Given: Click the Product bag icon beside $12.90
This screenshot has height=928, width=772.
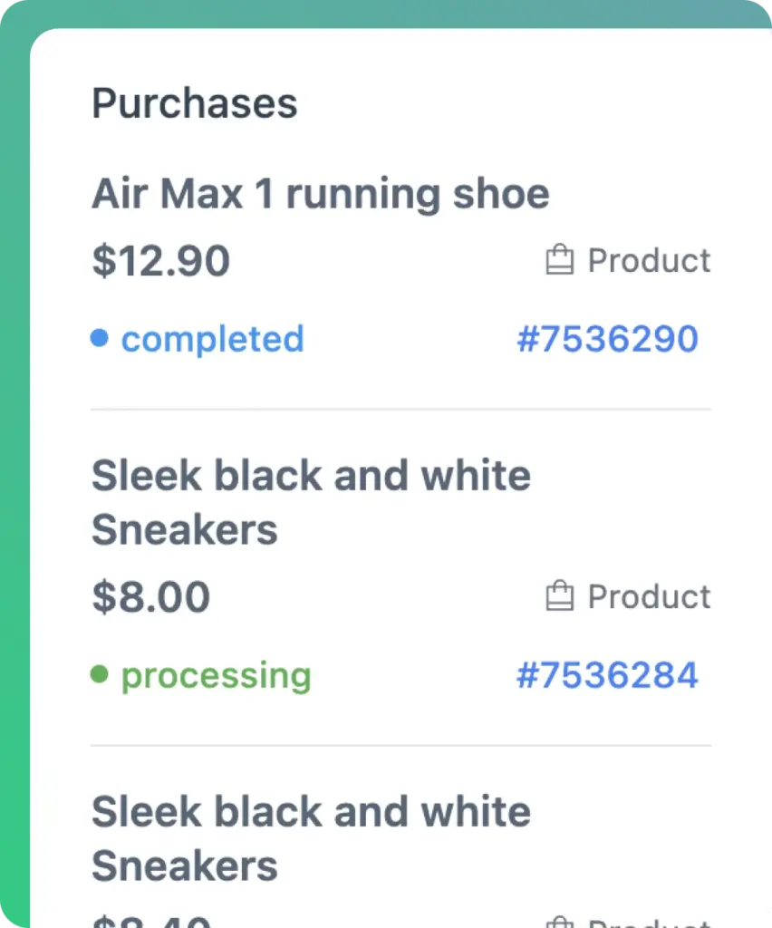Looking at the screenshot, I should coord(560,259).
